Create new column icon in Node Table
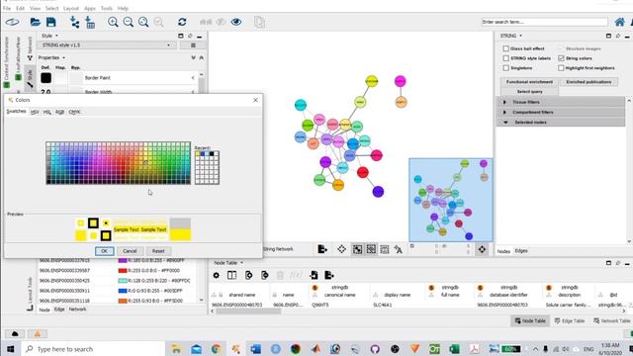The width and height of the screenshot is (633, 356). point(248,275)
